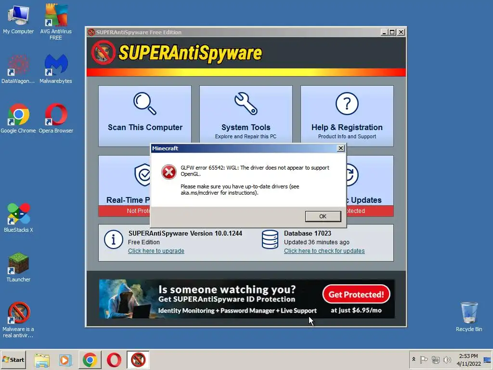Follow the 'Click here to upgrade' link
The image size is (493, 370).
pos(156,251)
